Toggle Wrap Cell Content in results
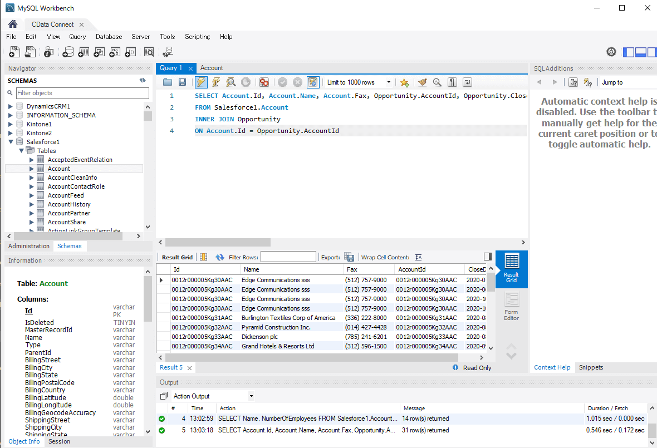657x448 pixels. (418, 257)
